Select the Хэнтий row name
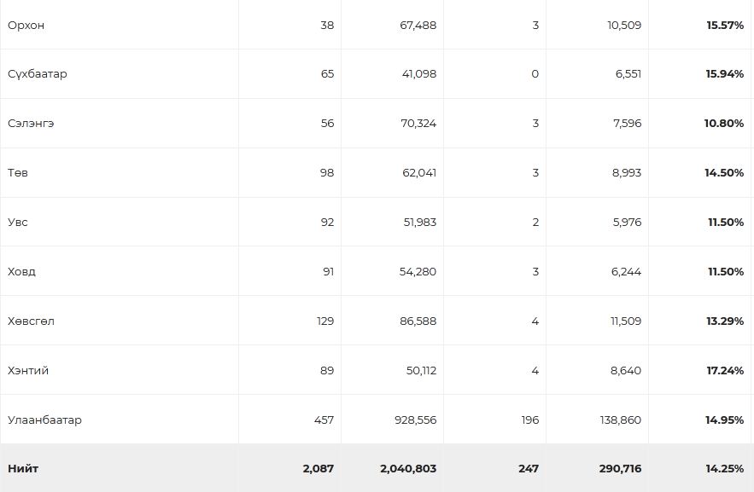This screenshot has height=492, width=754. coord(28,371)
